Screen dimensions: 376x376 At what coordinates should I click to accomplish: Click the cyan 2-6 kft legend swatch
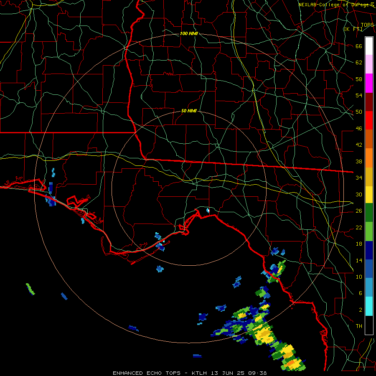coord(369,306)
